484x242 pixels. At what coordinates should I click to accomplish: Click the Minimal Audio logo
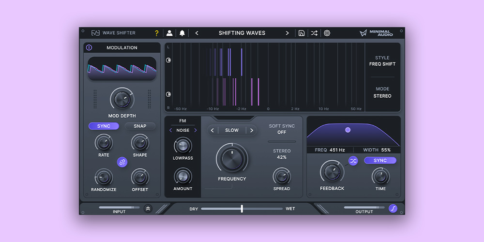pos(376,33)
